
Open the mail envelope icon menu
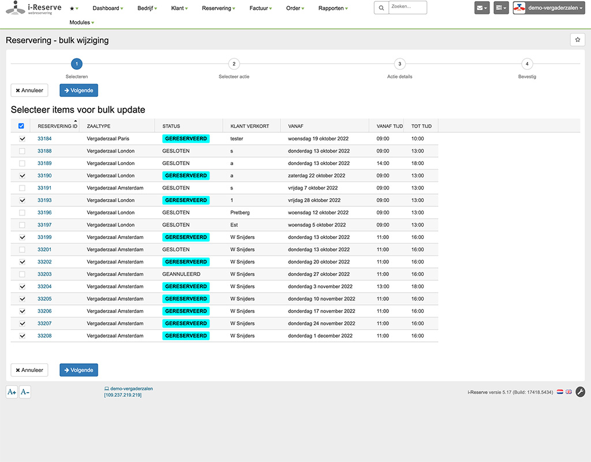pyautogui.click(x=482, y=8)
